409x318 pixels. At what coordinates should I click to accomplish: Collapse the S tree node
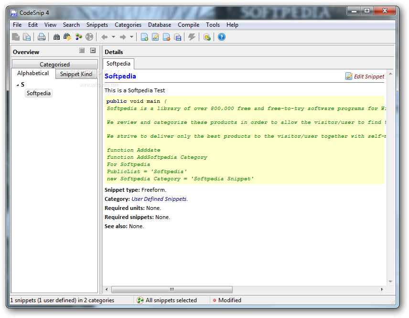pyautogui.click(x=18, y=85)
